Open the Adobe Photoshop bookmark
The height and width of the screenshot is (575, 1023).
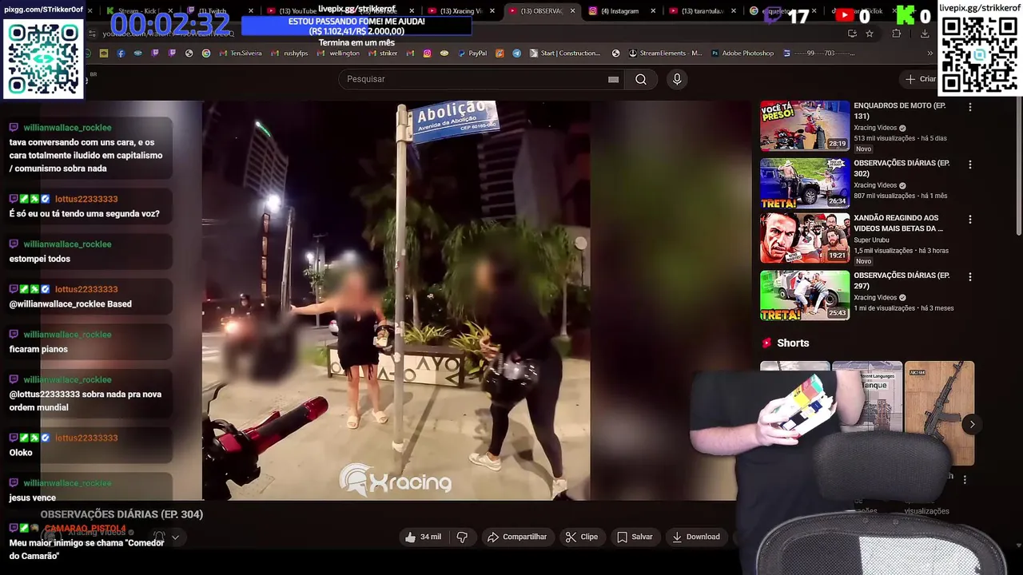coord(741,54)
